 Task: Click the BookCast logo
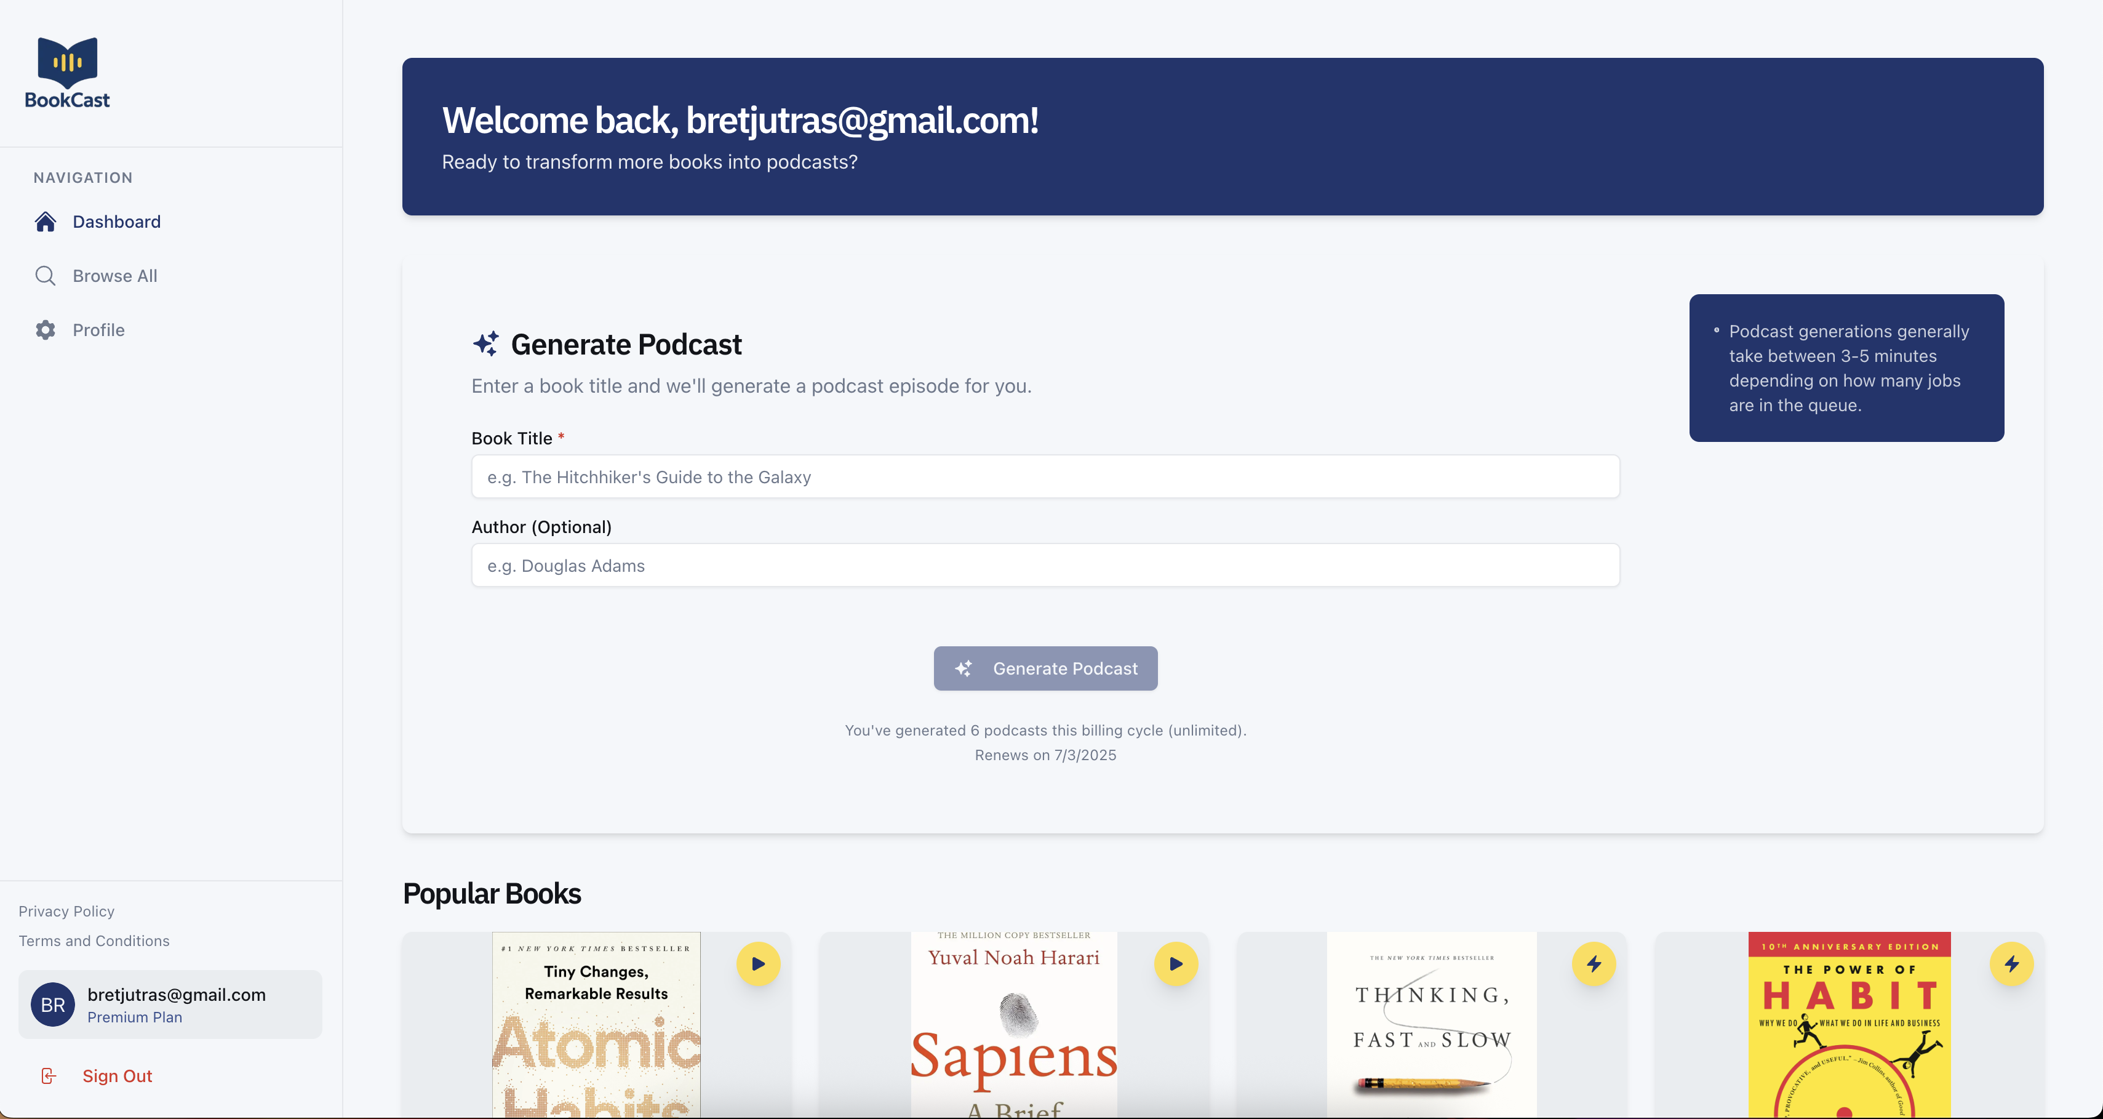(x=67, y=73)
